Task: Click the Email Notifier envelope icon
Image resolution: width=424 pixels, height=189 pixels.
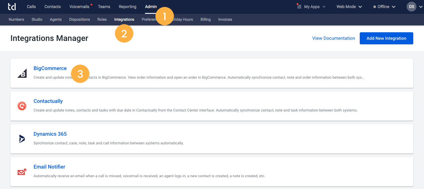Action: point(22,172)
